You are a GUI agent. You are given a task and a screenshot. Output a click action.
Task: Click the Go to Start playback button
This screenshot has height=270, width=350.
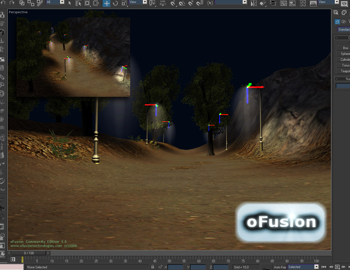[x=324, y=267]
